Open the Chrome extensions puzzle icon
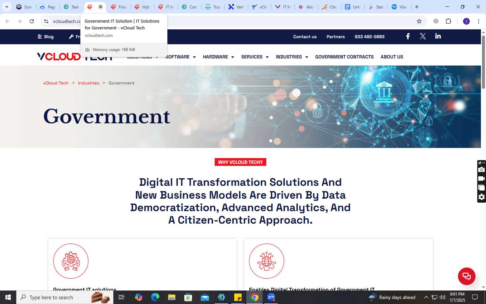This screenshot has height=304, width=486. click(x=448, y=21)
